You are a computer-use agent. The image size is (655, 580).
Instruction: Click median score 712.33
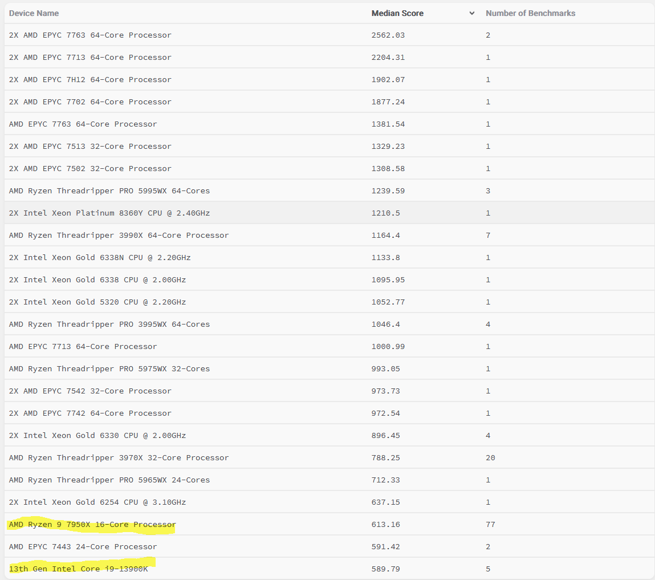coord(385,480)
